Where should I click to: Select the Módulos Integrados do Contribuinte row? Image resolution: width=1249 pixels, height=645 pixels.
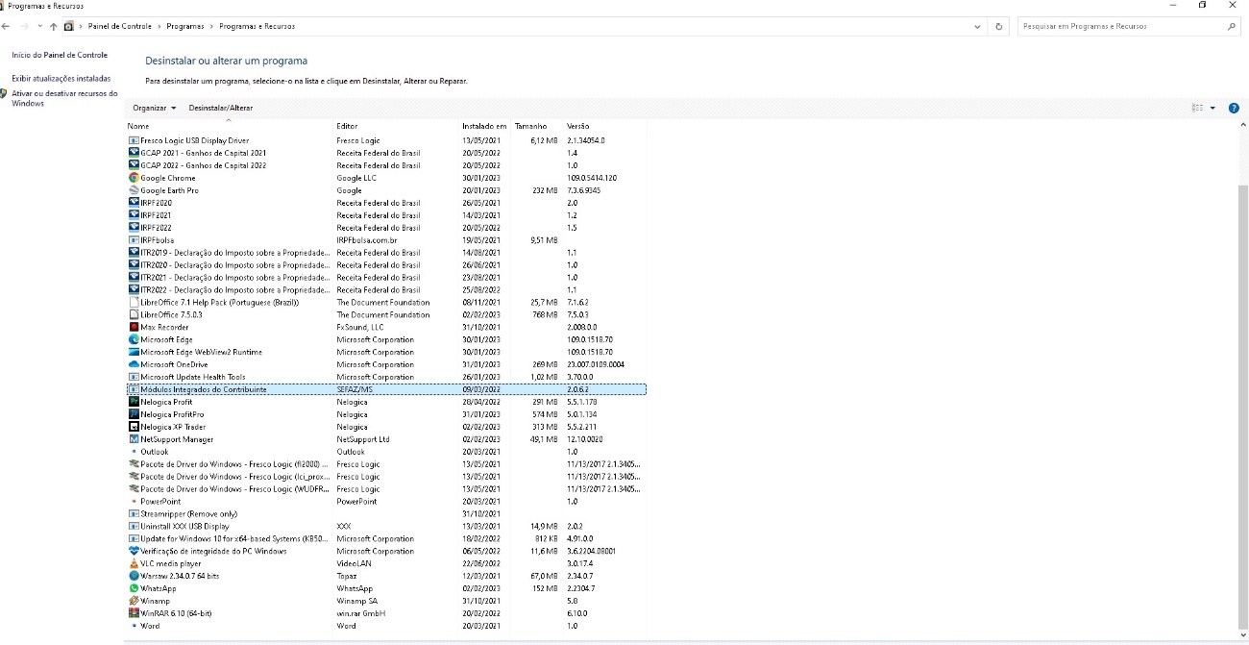(386, 389)
